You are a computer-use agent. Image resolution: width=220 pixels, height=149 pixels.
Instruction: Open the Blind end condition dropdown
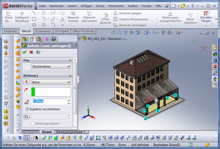click(51, 82)
